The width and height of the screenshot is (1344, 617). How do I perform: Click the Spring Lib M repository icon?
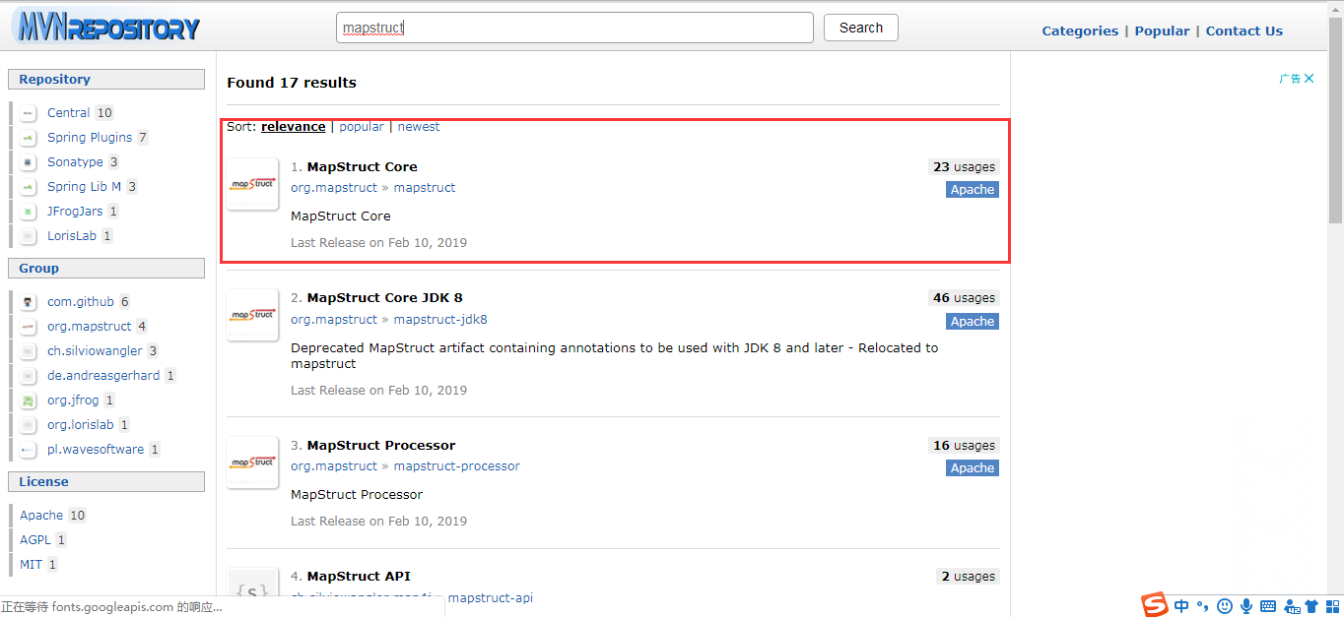[29, 187]
